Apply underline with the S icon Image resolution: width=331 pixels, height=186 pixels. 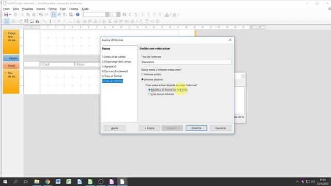[x=136, y=14]
